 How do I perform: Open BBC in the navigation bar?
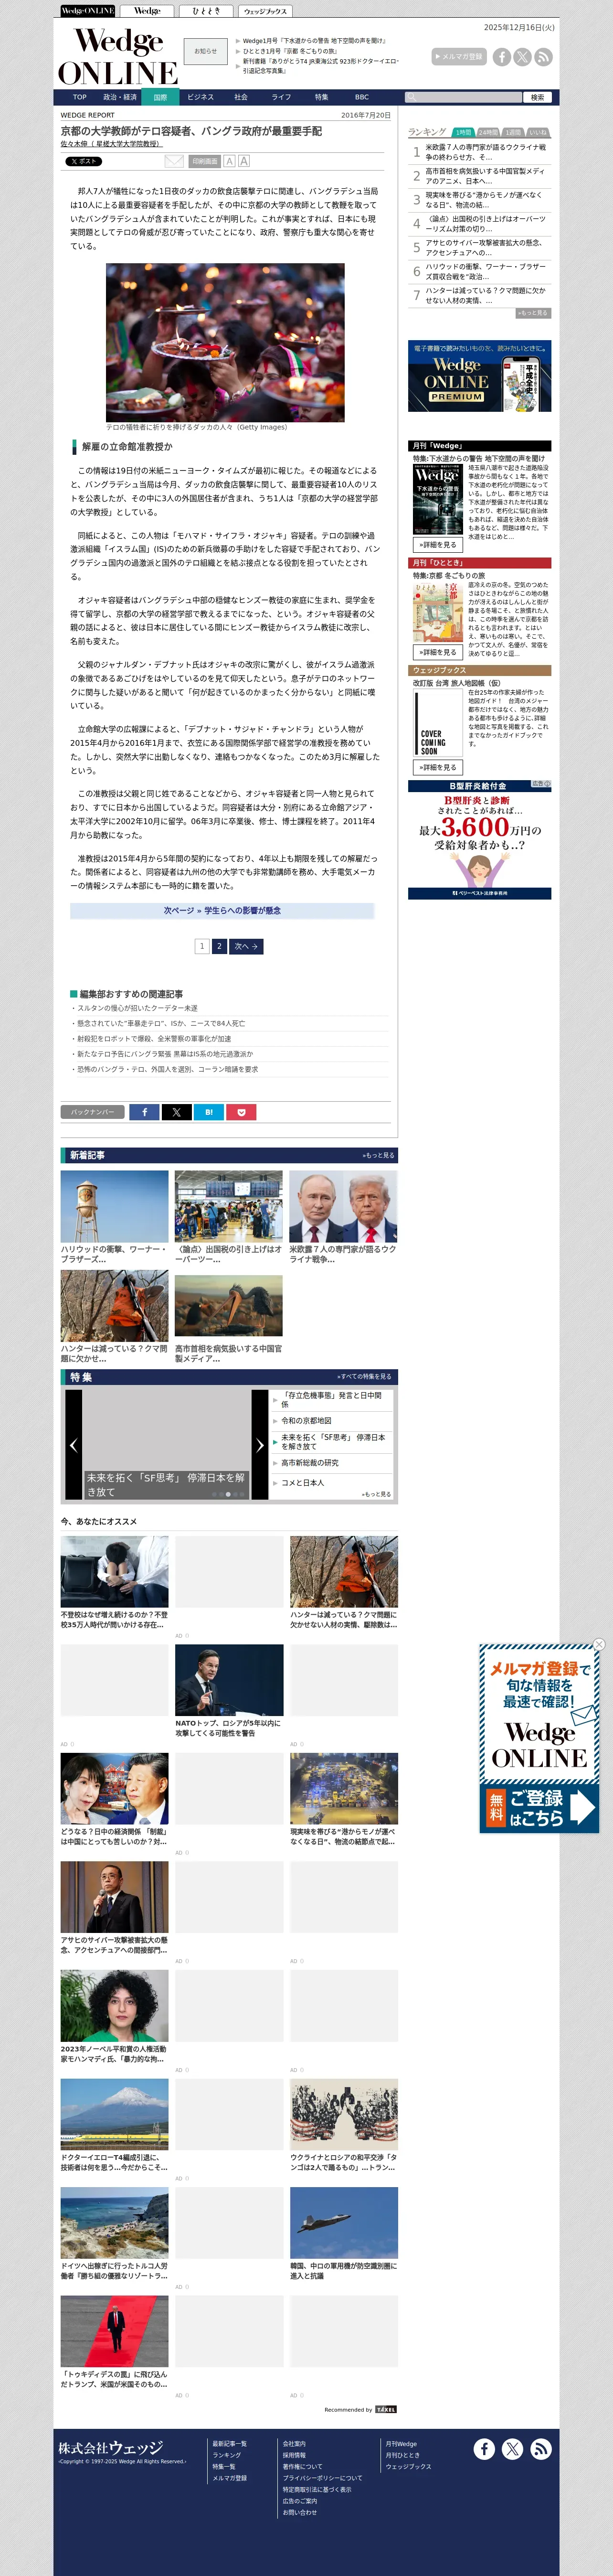pyautogui.click(x=362, y=97)
